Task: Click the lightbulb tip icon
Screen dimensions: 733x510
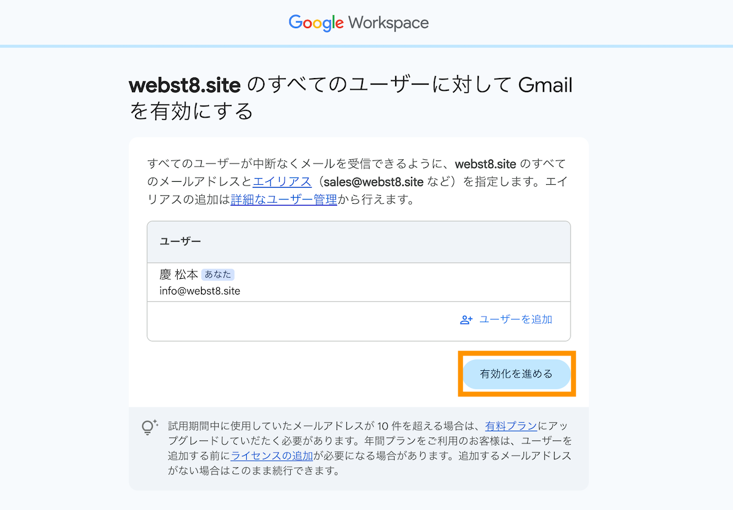Action: [x=150, y=426]
